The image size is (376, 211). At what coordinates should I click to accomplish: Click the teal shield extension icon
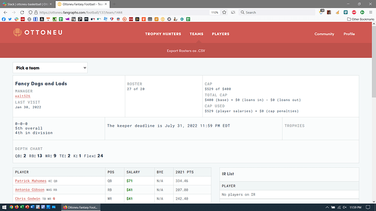tap(345, 13)
